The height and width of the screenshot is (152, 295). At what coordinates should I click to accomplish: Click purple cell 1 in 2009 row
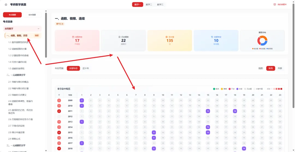[82, 101]
